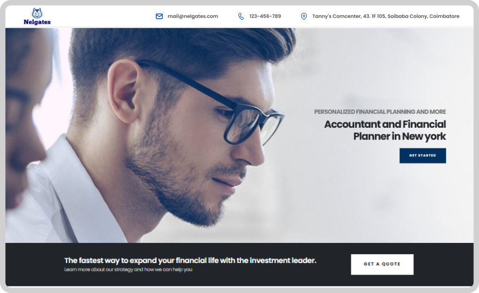This screenshot has height=293, width=479.
Task: Click the Personalized Financial Planning subtitle
Action: 380,112
